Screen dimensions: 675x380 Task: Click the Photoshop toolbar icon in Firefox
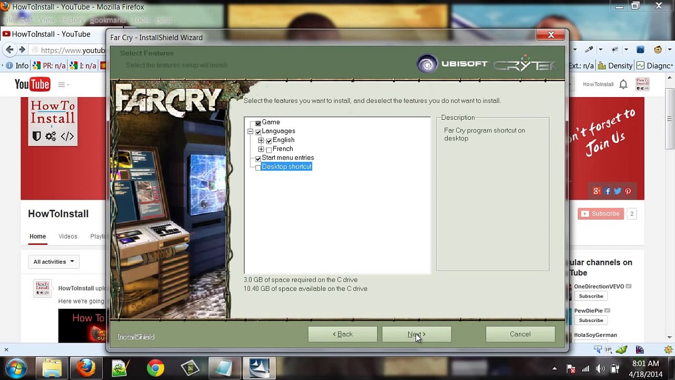[640, 50]
